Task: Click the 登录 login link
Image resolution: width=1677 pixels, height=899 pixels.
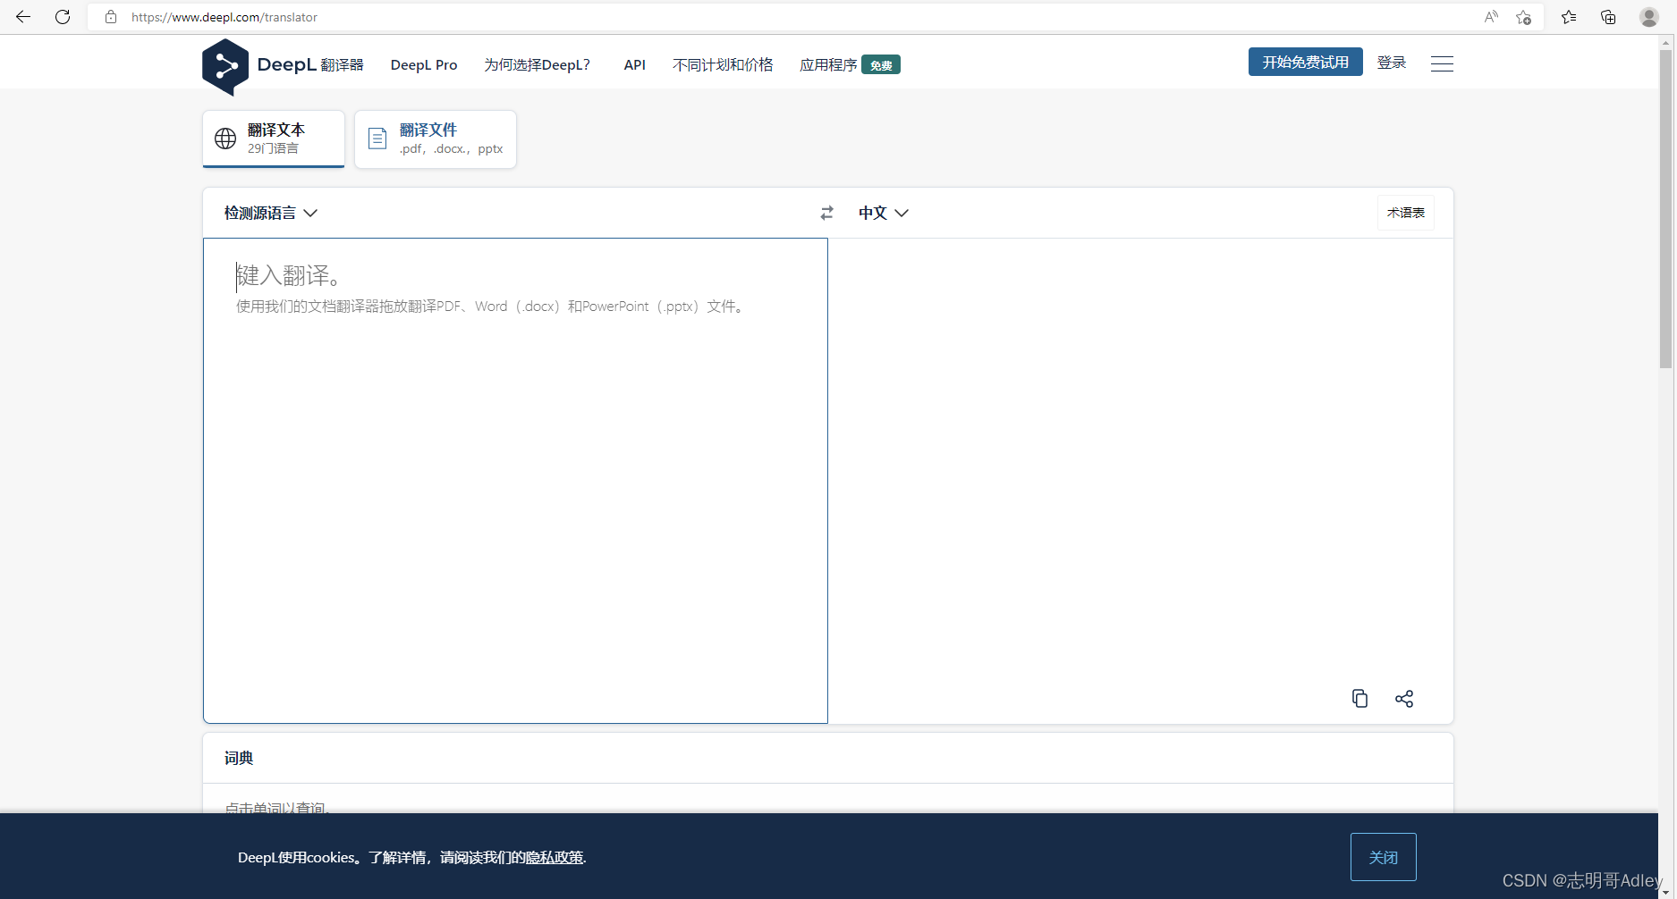Action: coord(1392,63)
